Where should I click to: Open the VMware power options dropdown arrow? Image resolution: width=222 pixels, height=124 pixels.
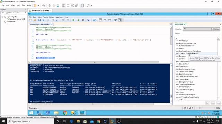point(38,6)
